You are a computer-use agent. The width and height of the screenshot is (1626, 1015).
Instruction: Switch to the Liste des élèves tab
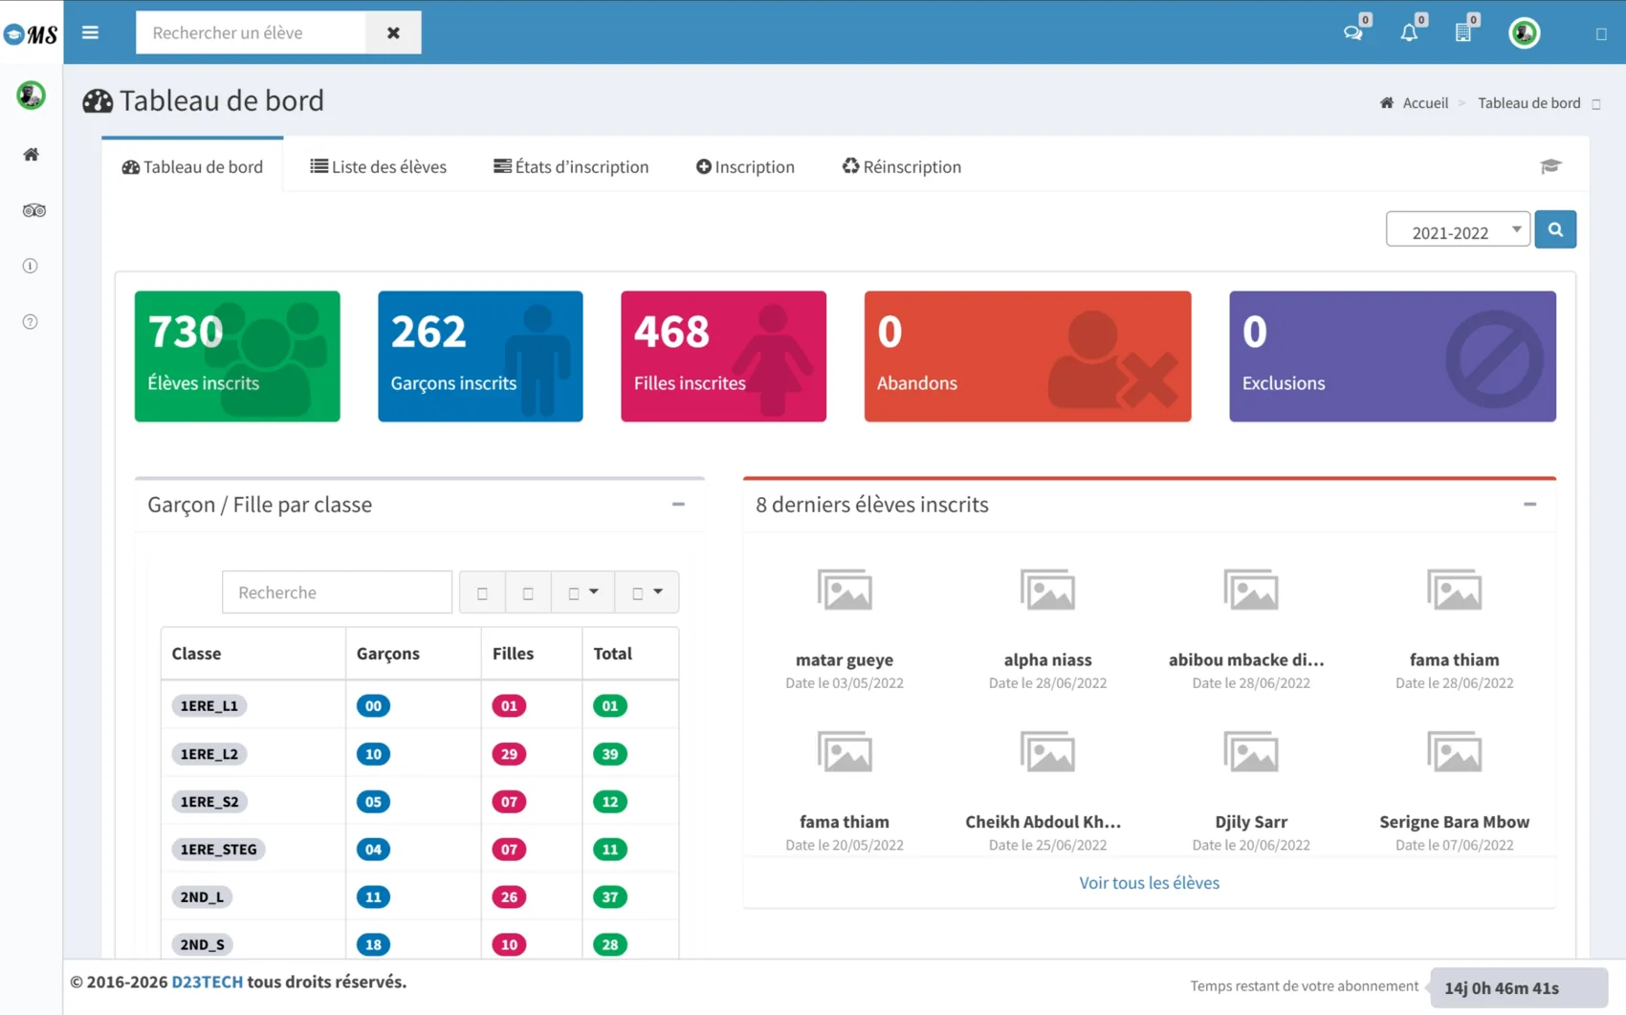tap(379, 166)
